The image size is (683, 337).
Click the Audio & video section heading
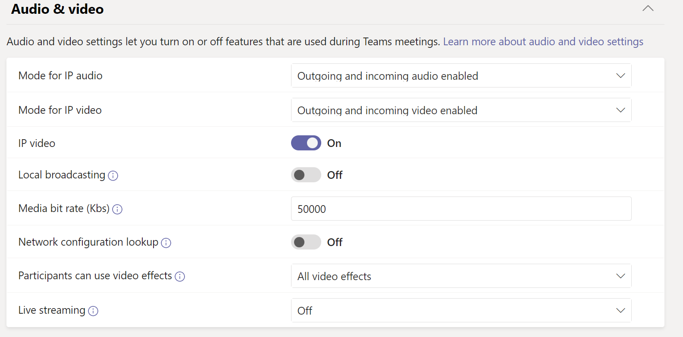pyautogui.click(x=57, y=9)
